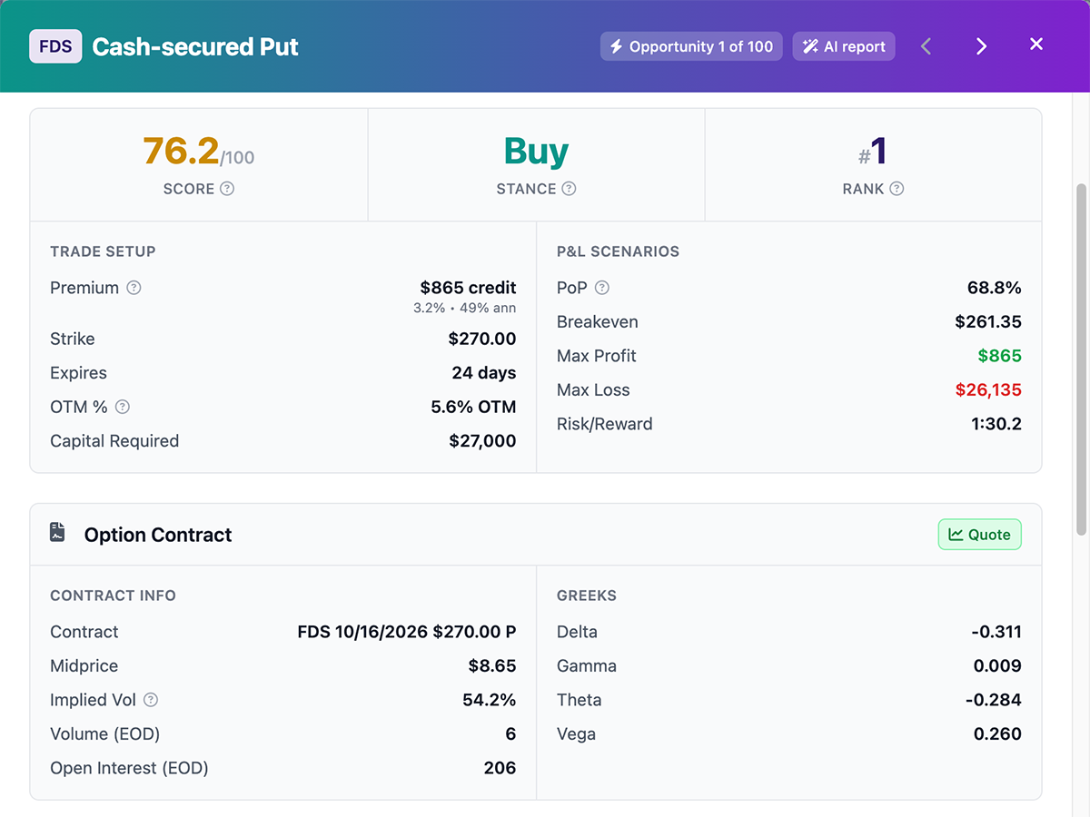Click the Option Contract document icon
Image resolution: width=1090 pixels, height=817 pixels.
point(57,533)
